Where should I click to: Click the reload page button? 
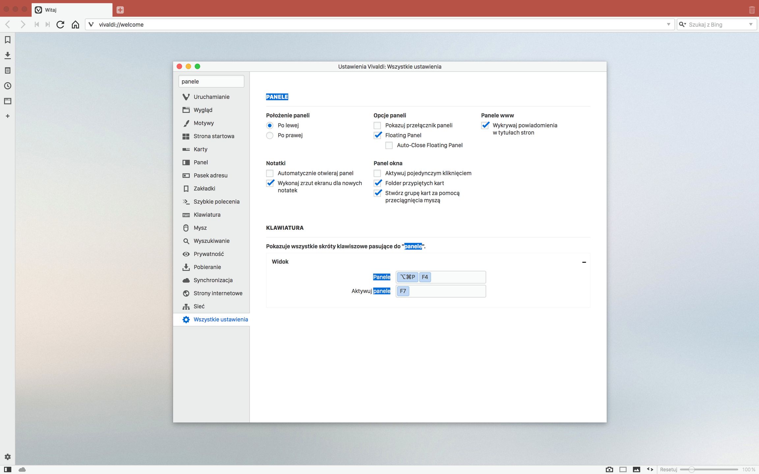tap(60, 25)
